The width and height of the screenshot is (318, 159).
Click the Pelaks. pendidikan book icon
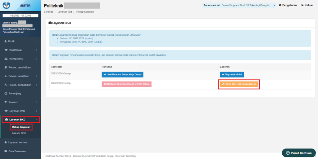[6, 67]
